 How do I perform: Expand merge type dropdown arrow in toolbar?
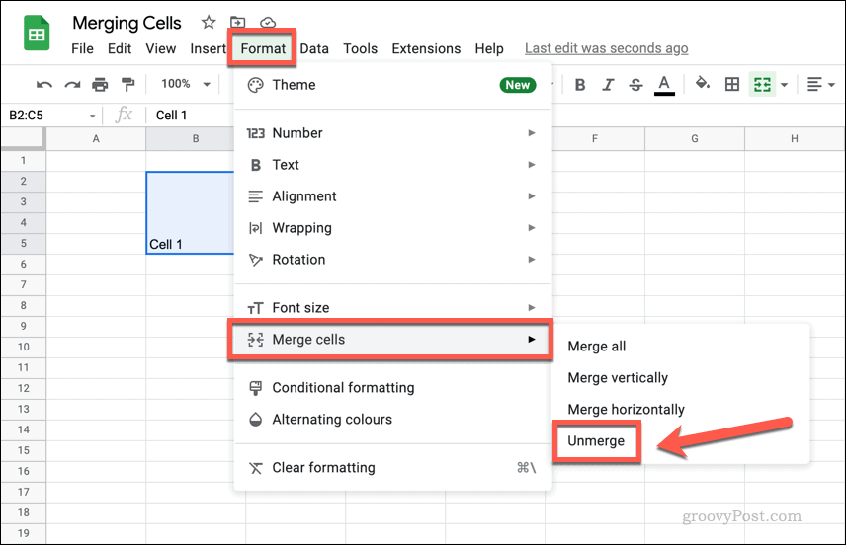pos(784,85)
